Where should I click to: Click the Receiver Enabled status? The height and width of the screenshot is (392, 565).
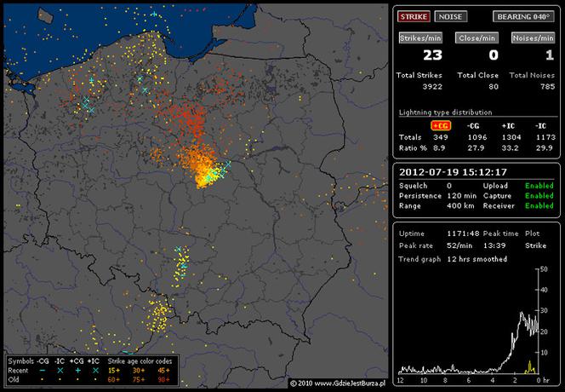point(539,205)
